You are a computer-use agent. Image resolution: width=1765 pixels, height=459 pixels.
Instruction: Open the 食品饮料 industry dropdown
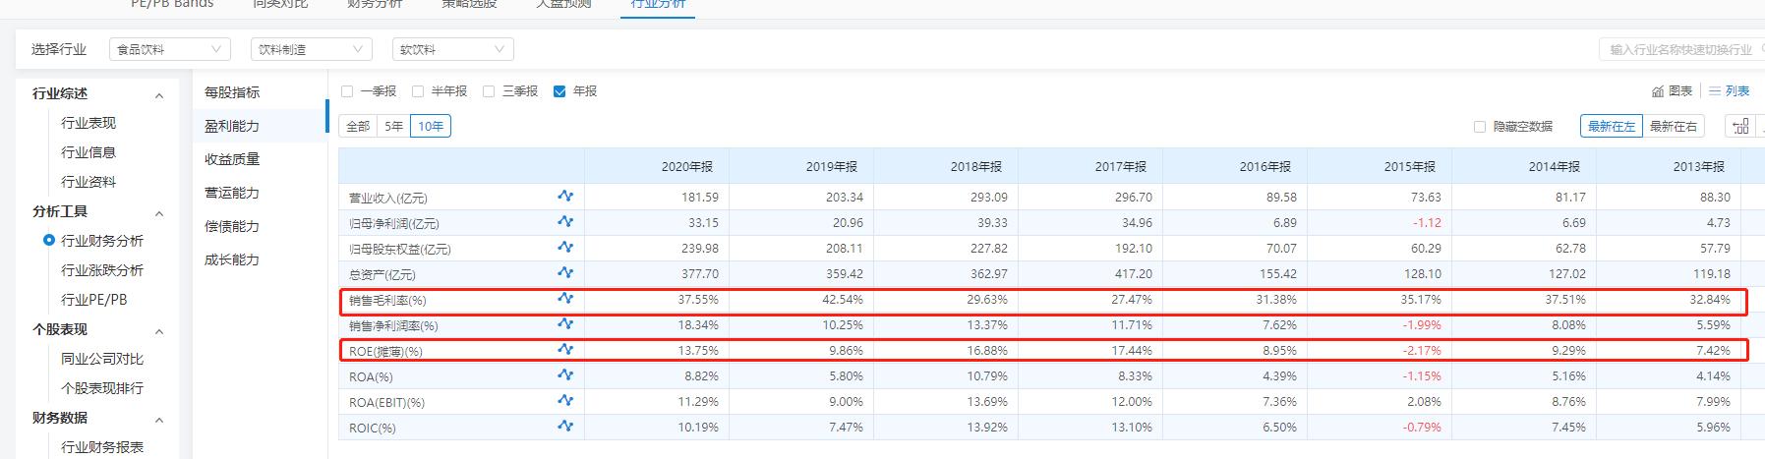169,49
